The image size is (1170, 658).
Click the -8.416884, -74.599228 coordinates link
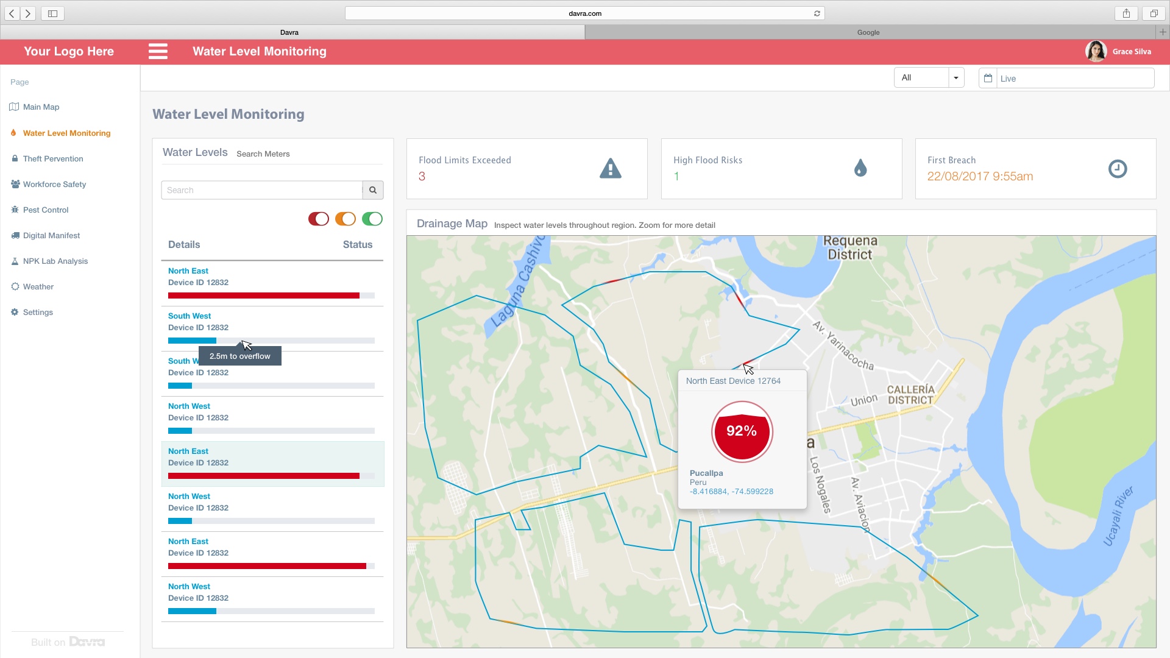pyautogui.click(x=731, y=492)
